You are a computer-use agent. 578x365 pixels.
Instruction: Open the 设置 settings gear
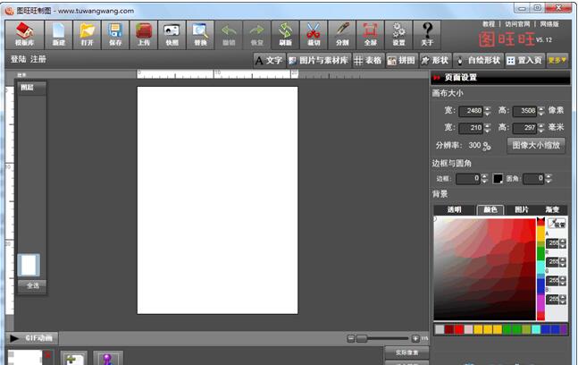tap(398, 34)
